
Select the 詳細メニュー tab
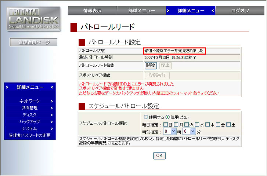(x=190, y=11)
